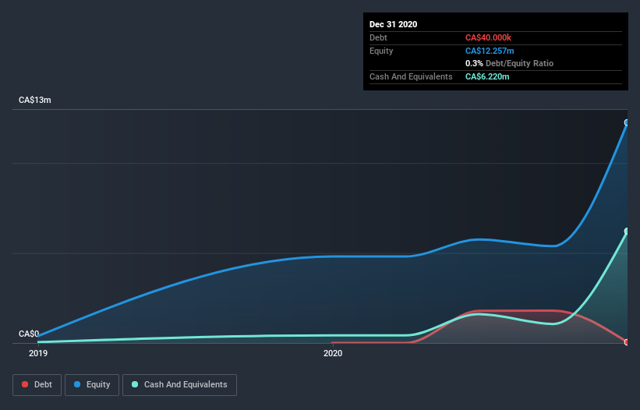Click the Equity label in tooltip
Screen dimensions: 640x410
point(381,51)
